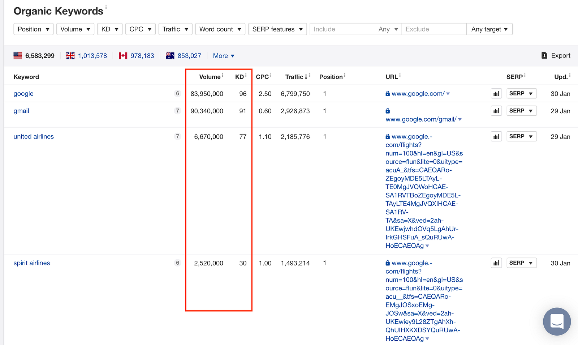Open flights URL link in spirit airlines row

(x=424, y=301)
